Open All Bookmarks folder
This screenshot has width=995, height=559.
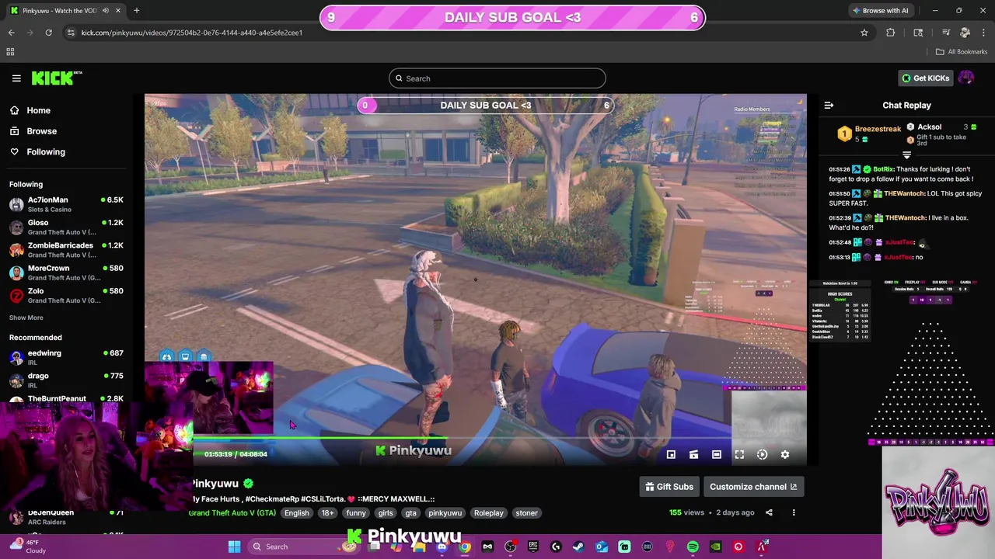[x=962, y=52]
